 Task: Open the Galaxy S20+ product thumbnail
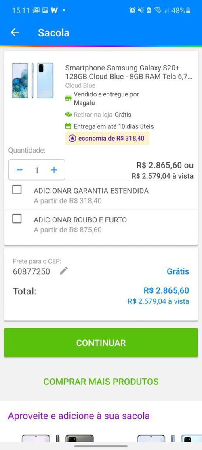32,81
